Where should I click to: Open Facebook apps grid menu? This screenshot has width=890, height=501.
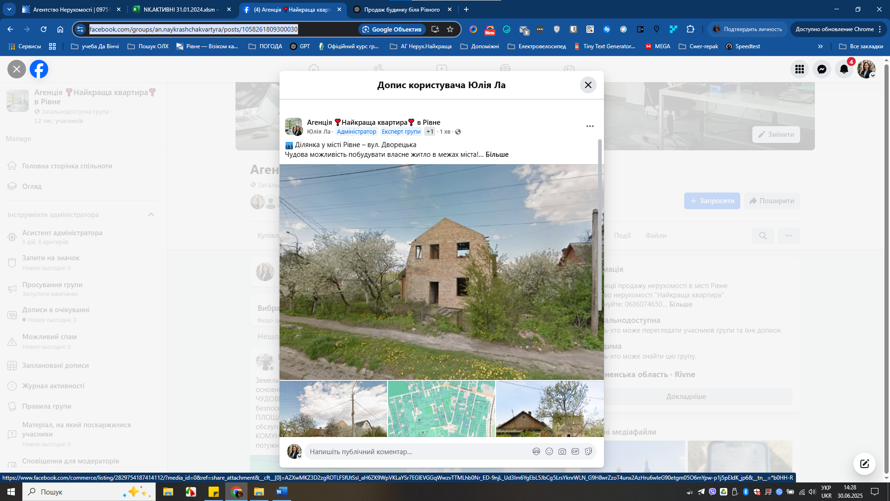click(799, 70)
